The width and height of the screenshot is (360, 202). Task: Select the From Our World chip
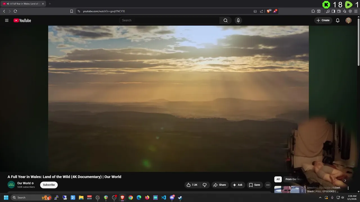point(294,179)
